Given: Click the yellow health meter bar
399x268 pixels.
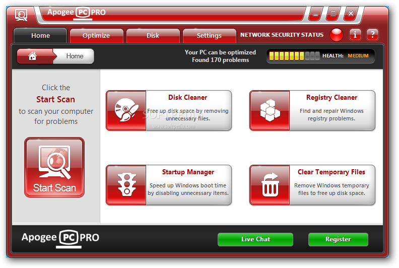Looking at the screenshot, I should 294,56.
